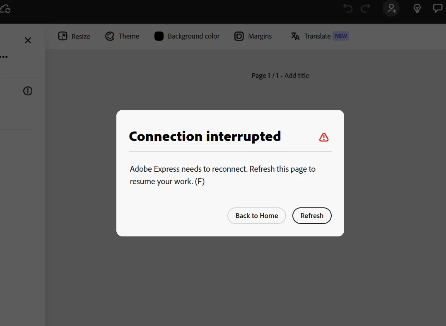Click the black background color swatch
Image resolution: width=446 pixels, height=326 pixels.
tap(159, 36)
